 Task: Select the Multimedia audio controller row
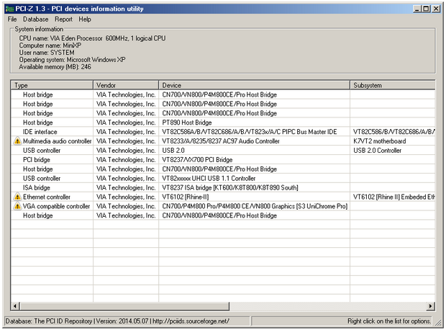pos(223,141)
